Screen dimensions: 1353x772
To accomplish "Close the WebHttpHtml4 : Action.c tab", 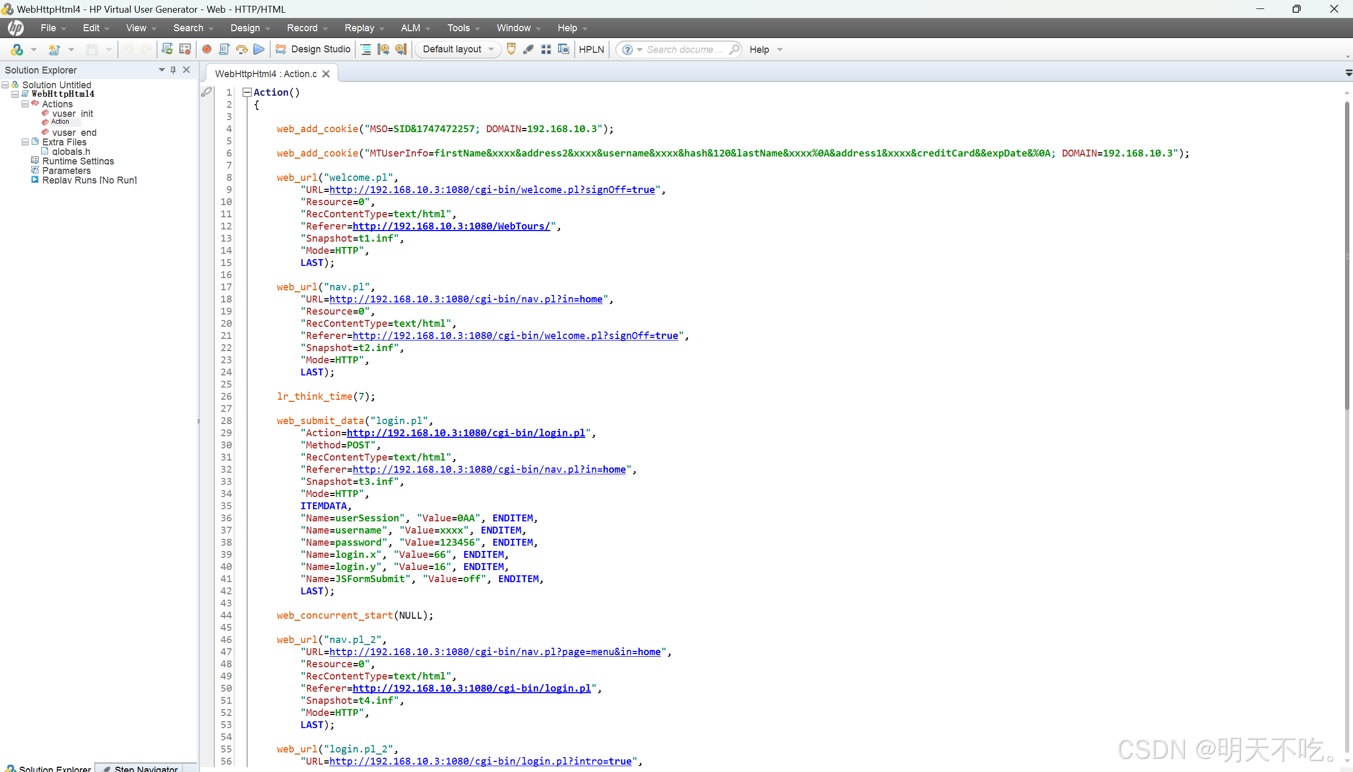I will [x=326, y=73].
